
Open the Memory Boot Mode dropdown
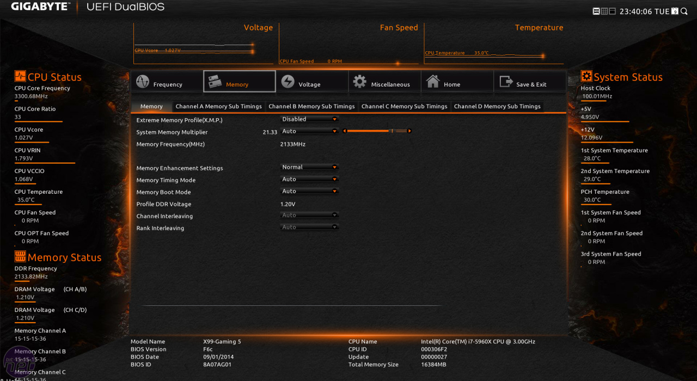pos(309,191)
